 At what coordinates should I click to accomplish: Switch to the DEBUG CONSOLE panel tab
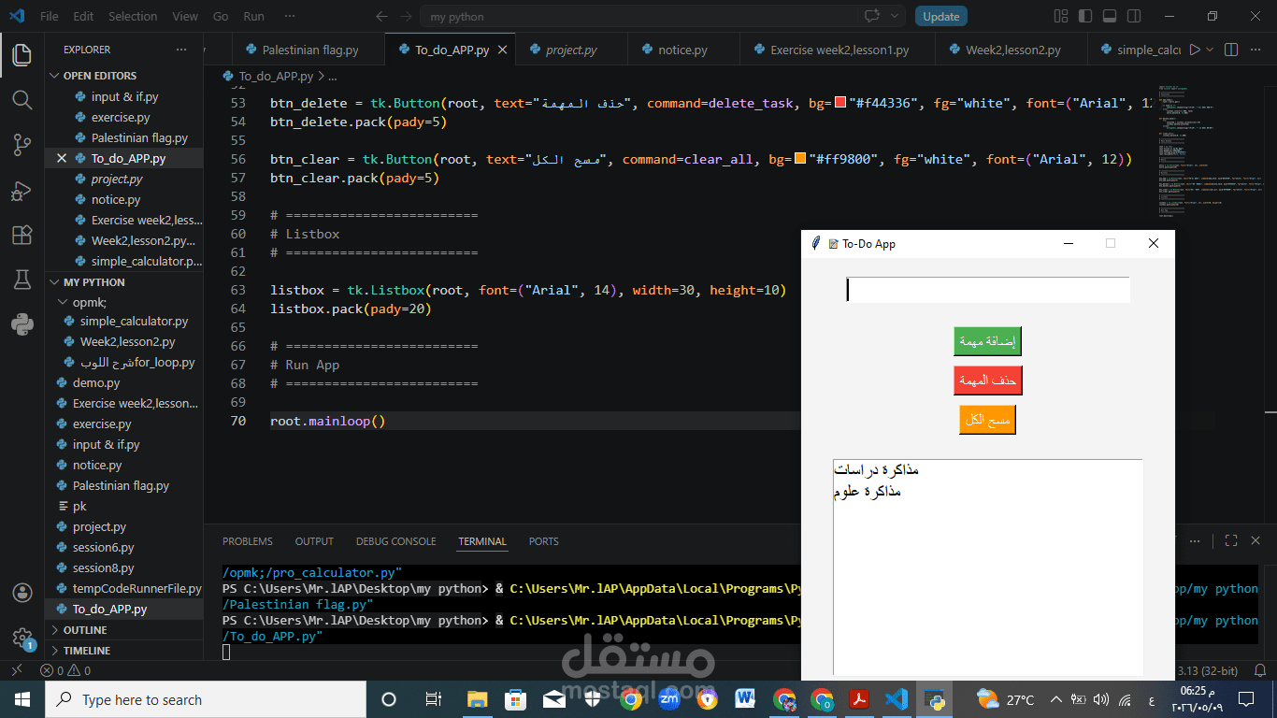(x=396, y=541)
